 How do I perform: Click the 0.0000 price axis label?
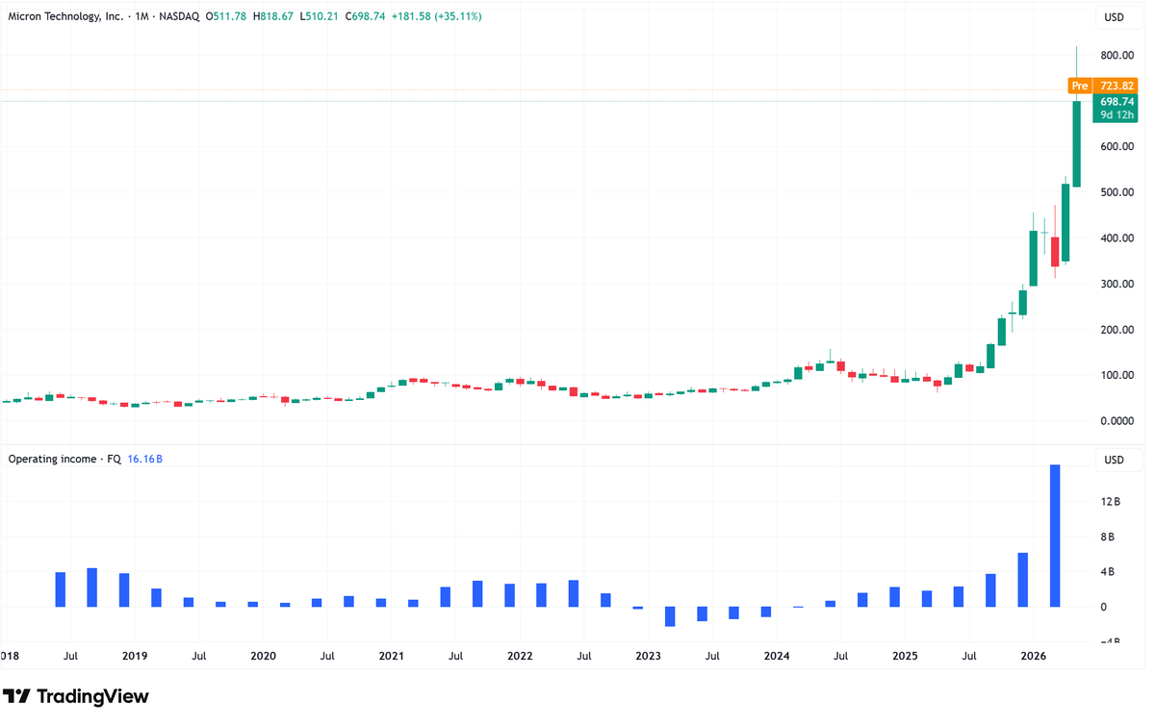tap(1117, 421)
